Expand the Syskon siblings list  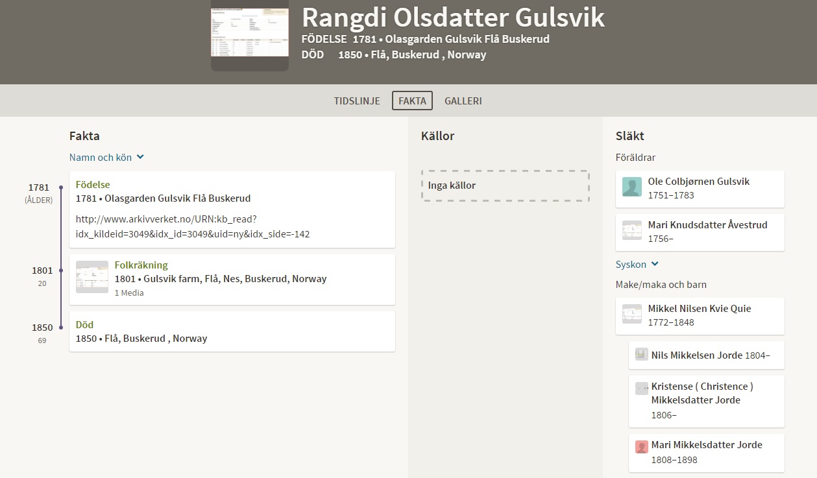pos(637,264)
